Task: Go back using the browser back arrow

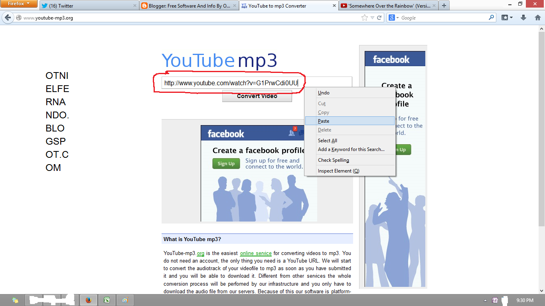Action: (x=8, y=18)
